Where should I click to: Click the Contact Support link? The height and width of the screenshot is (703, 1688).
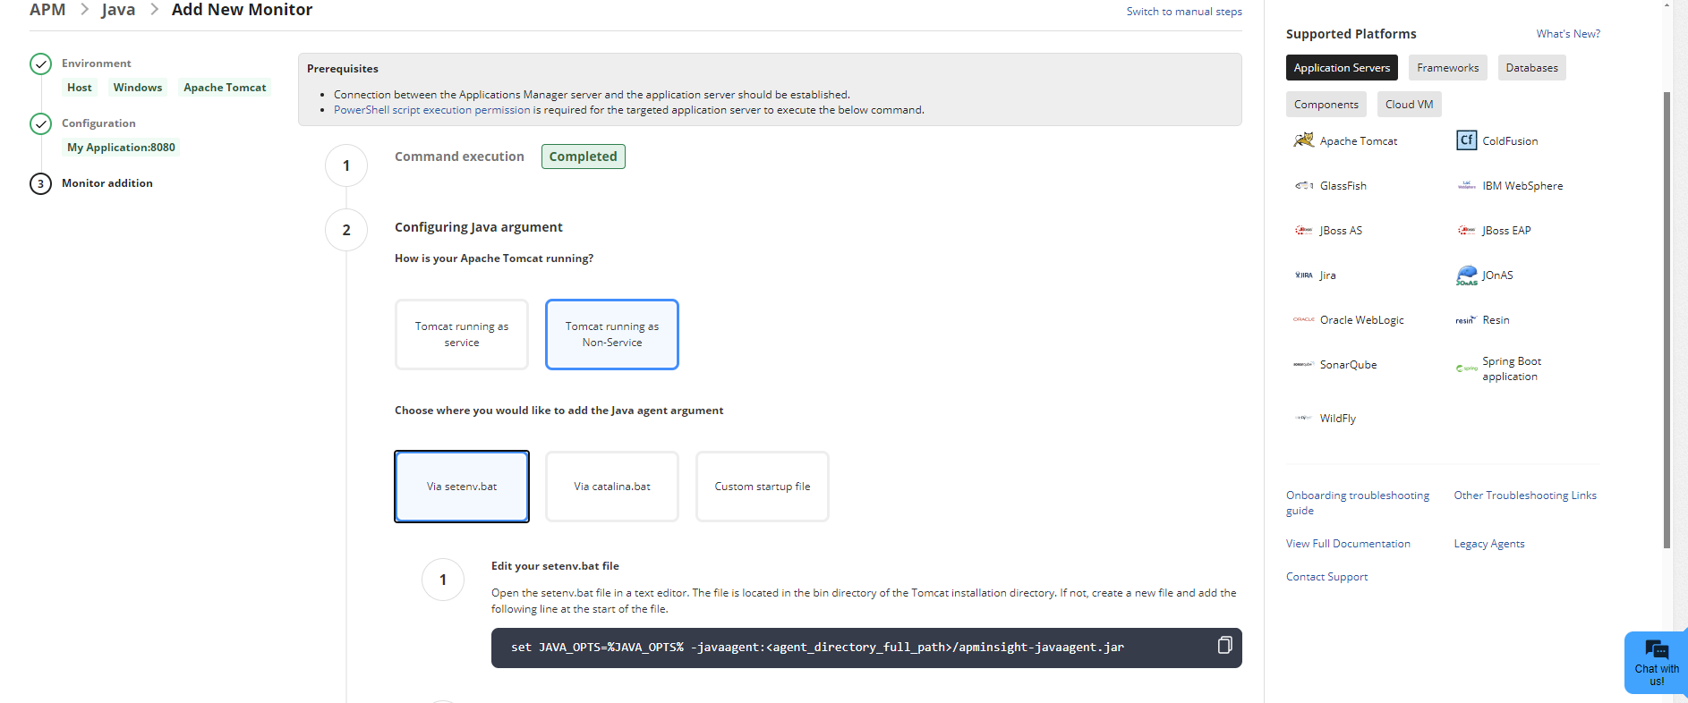(1326, 577)
